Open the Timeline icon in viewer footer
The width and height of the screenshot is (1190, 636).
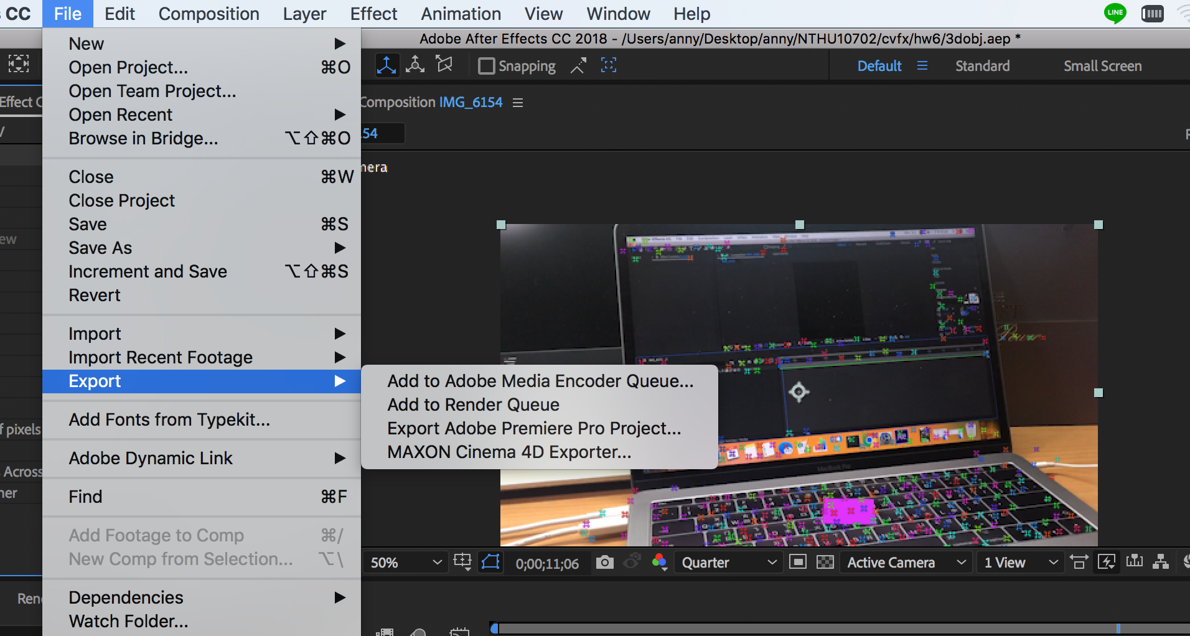(x=1135, y=562)
